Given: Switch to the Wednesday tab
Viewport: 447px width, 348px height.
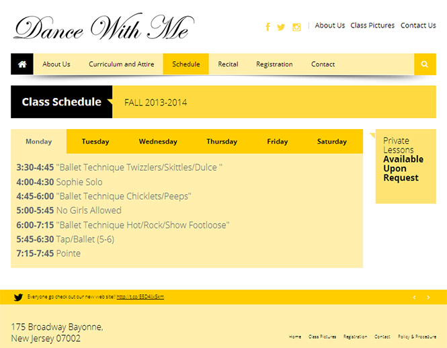Looking at the screenshot, I should pyautogui.click(x=158, y=141).
